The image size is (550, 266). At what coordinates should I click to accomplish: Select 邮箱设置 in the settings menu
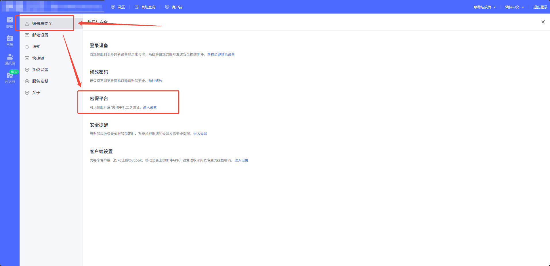click(x=51, y=35)
